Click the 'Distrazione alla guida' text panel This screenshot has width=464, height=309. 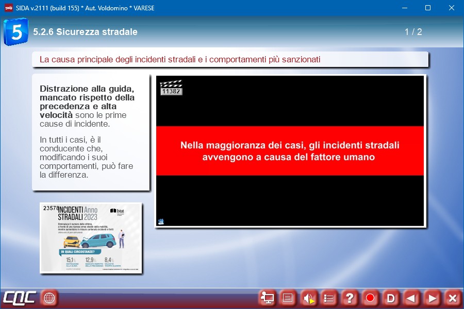[x=91, y=132]
